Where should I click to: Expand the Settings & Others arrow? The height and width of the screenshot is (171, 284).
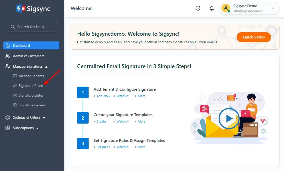(44, 118)
